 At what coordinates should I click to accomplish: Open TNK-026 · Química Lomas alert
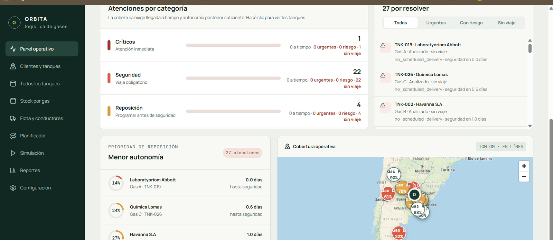tap(451, 82)
